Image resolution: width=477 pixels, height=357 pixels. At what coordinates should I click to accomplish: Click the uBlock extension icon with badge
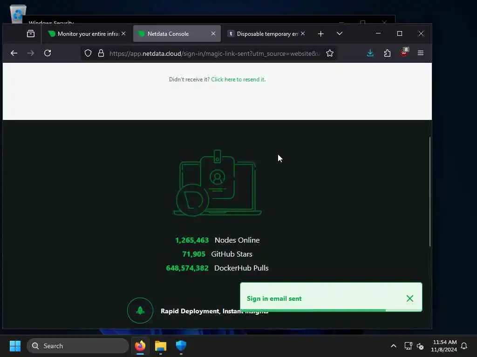404,52
